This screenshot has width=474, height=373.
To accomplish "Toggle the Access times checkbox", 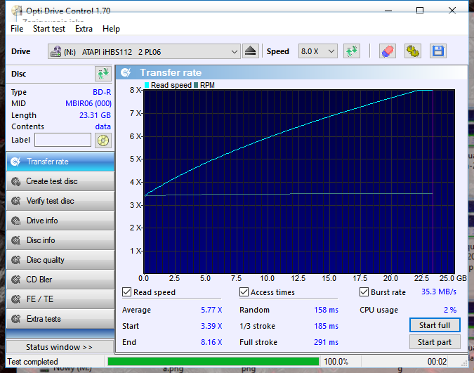I will pyautogui.click(x=244, y=292).
